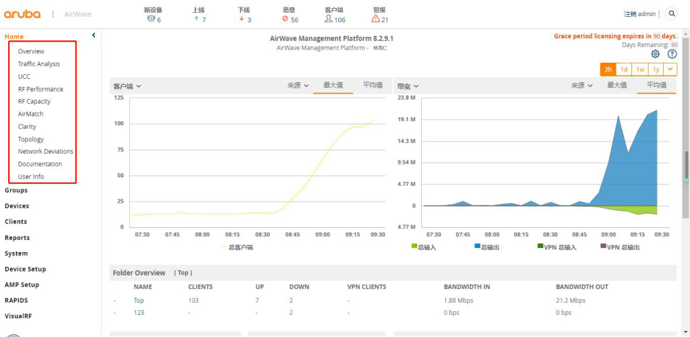Viewport: 690px width, 337px height.
Task: Open the 来源 dropdown on clients graph
Action: click(x=299, y=86)
